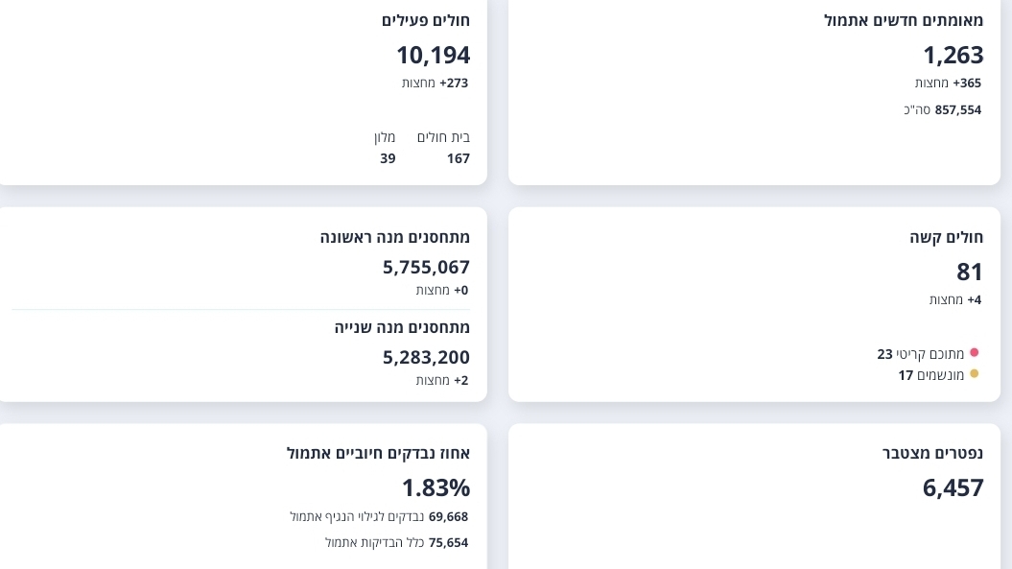Click the מתוכם קריטי 23 label
This screenshot has width=1012, height=569.
pos(920,354)
